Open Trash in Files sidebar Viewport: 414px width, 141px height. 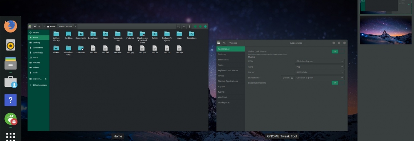point(38,73)
